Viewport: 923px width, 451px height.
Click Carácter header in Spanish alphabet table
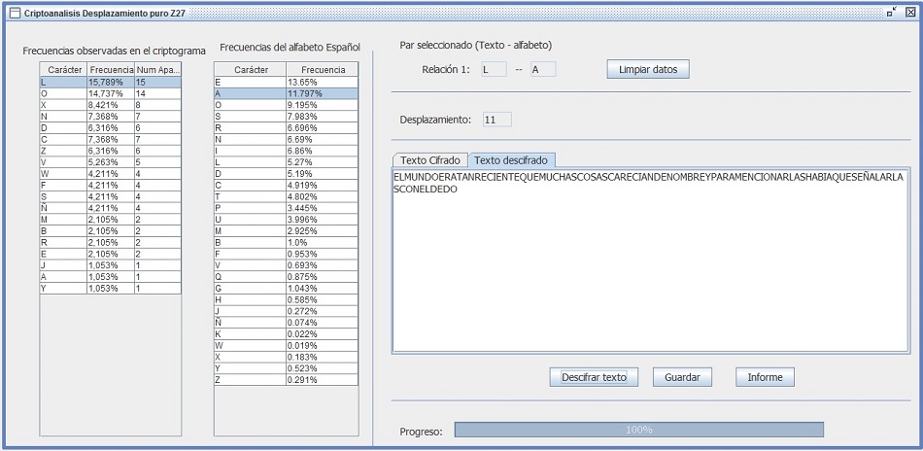tap(250, 70)
